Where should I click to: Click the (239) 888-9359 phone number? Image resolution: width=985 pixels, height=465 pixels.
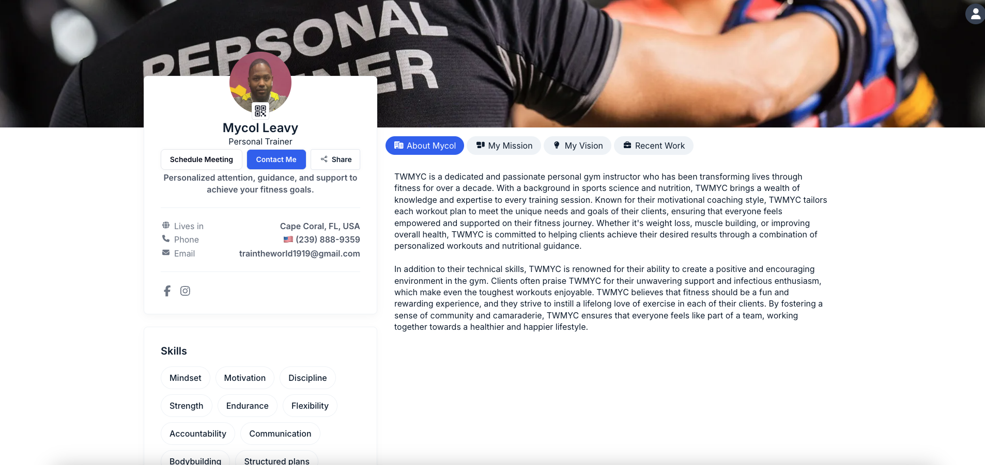click(x=328, y=239)
